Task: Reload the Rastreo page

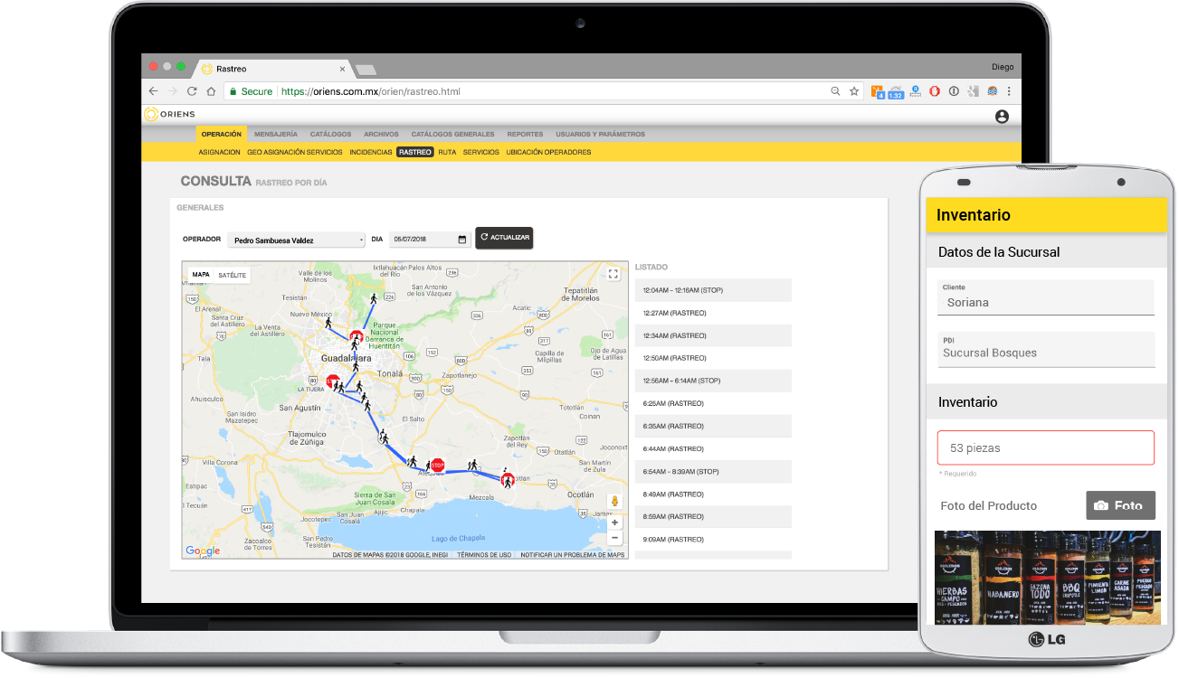Action: pos(192,91)
